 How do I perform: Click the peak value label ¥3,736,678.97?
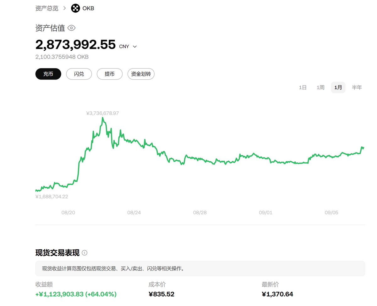(102, 113)
